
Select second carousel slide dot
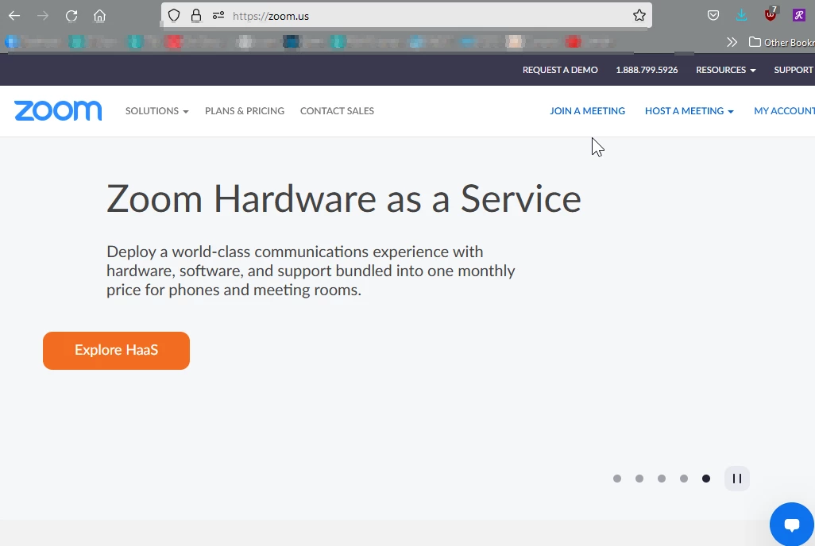639,479
